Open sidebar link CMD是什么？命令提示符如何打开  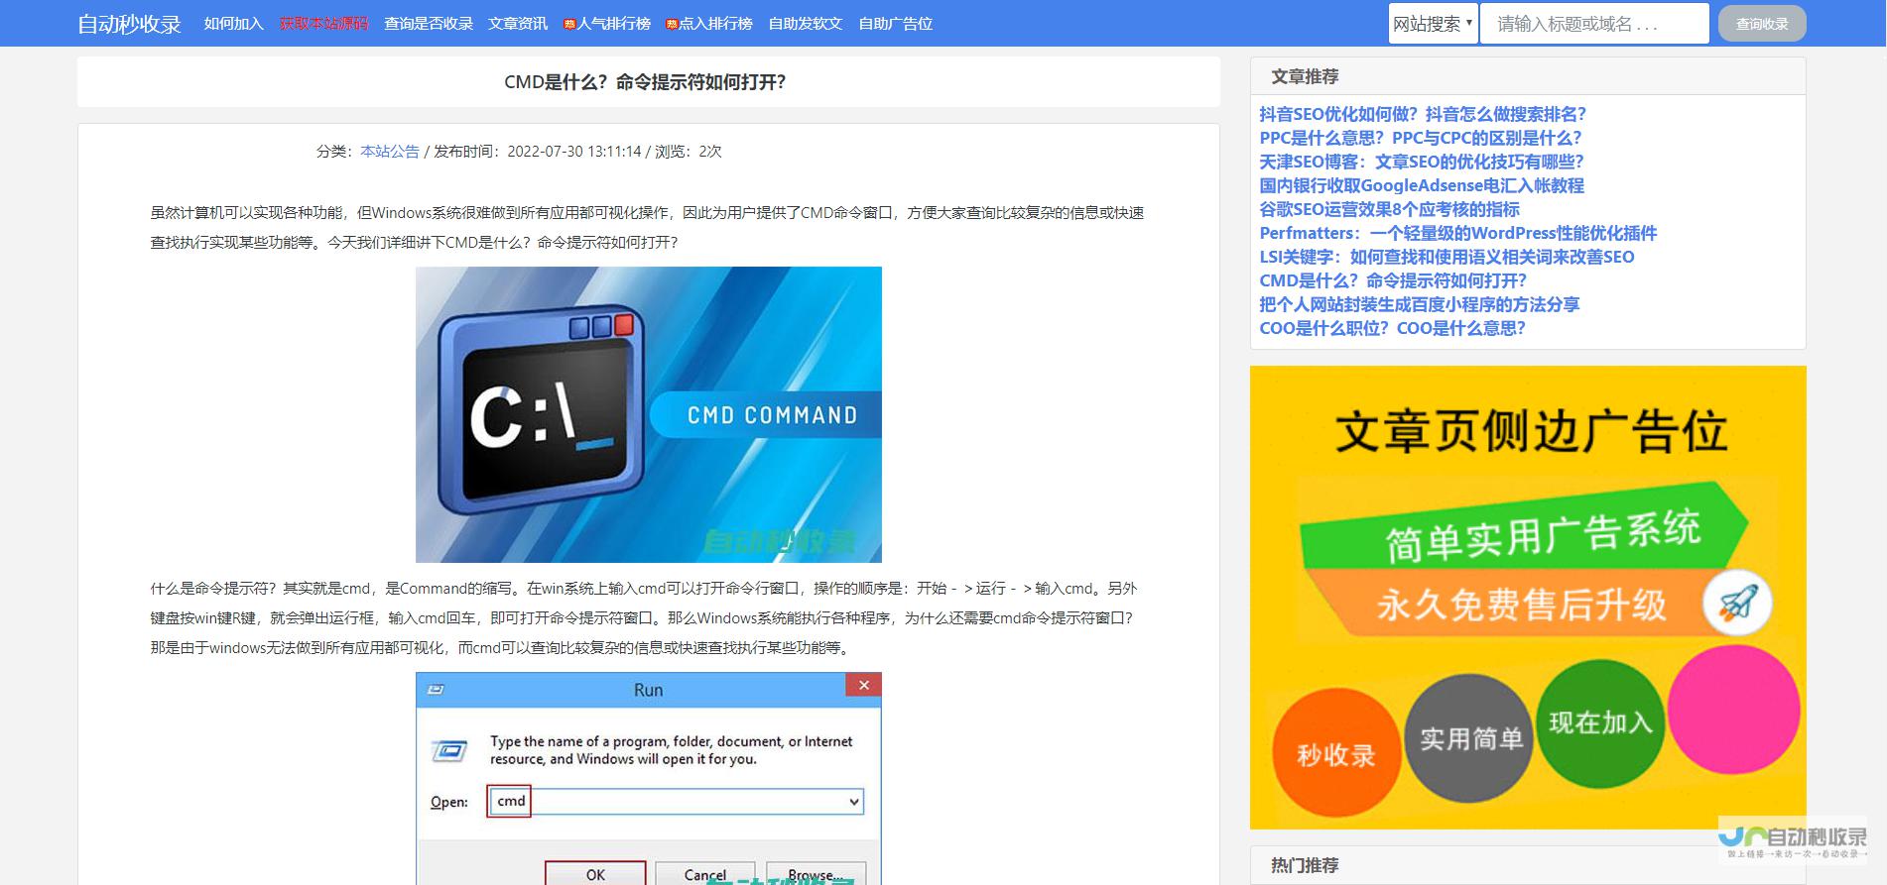coord(1393,280)
